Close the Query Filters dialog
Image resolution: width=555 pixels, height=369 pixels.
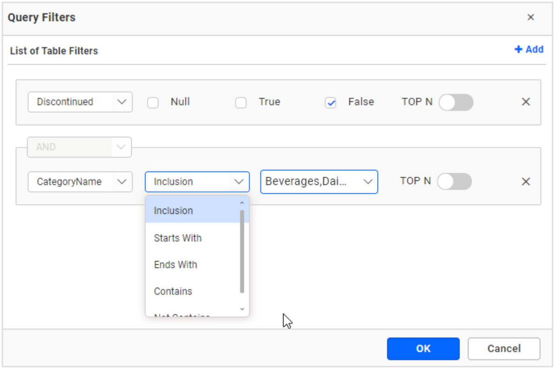click(x=531, y=17)
